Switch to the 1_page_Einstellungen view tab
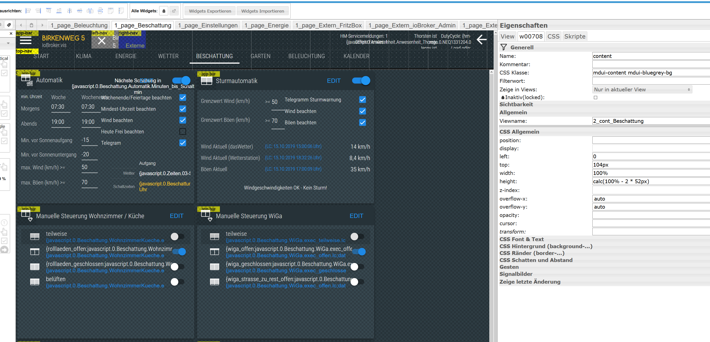The height and width of the screenshot is (342, 710). coord(208,25)
